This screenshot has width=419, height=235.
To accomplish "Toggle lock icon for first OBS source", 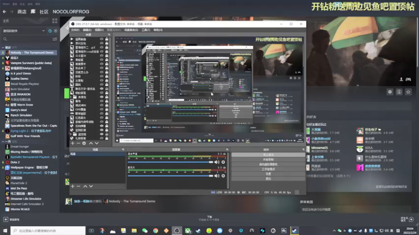I will 107,39.
